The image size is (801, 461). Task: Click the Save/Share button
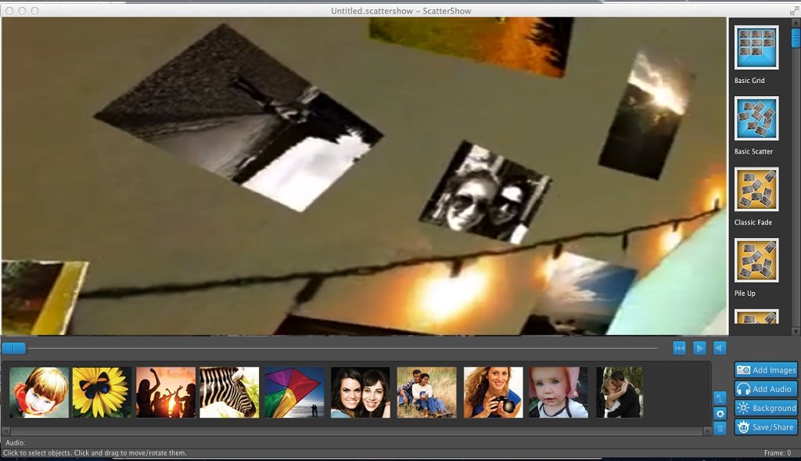(x=766, y=427)
